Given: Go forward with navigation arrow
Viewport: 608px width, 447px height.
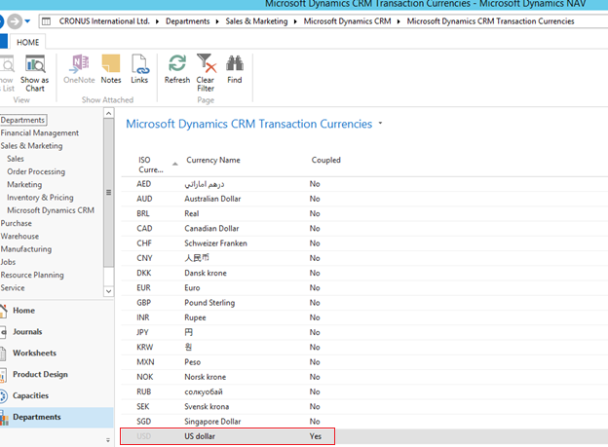Looking at the screenshot, I should pyautogui.click(x=15, y=21).
